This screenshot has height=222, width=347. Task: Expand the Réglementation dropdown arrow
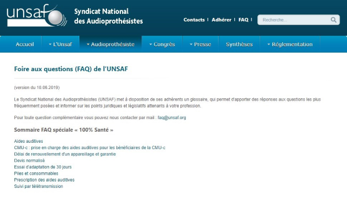[269, 45]
